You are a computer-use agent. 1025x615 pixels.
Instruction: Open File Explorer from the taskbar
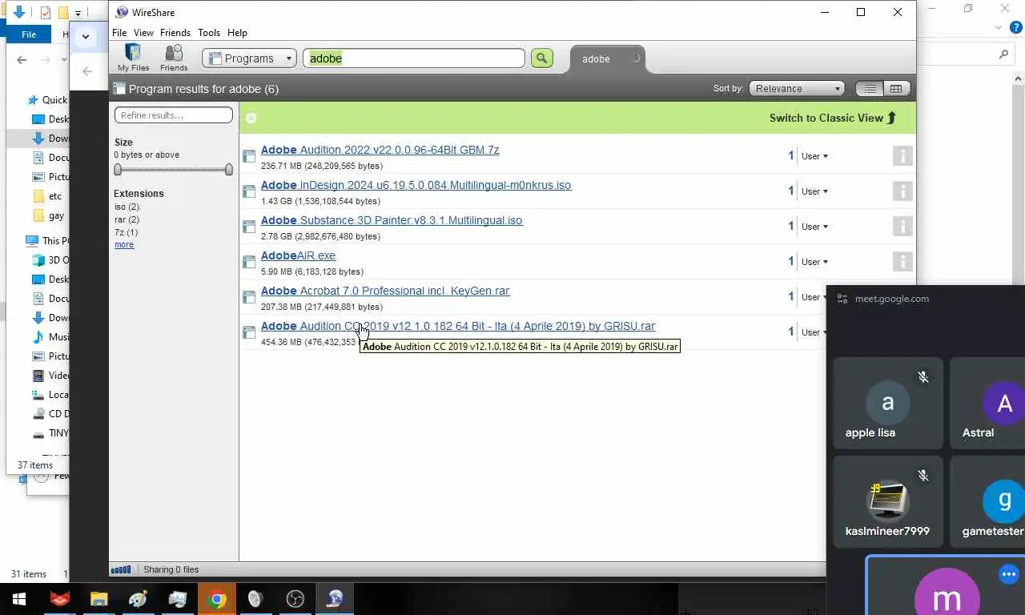(98, 599)
